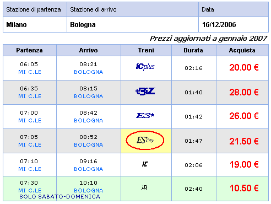Select the 19.00 € Intercity fare

pos(244,164)
